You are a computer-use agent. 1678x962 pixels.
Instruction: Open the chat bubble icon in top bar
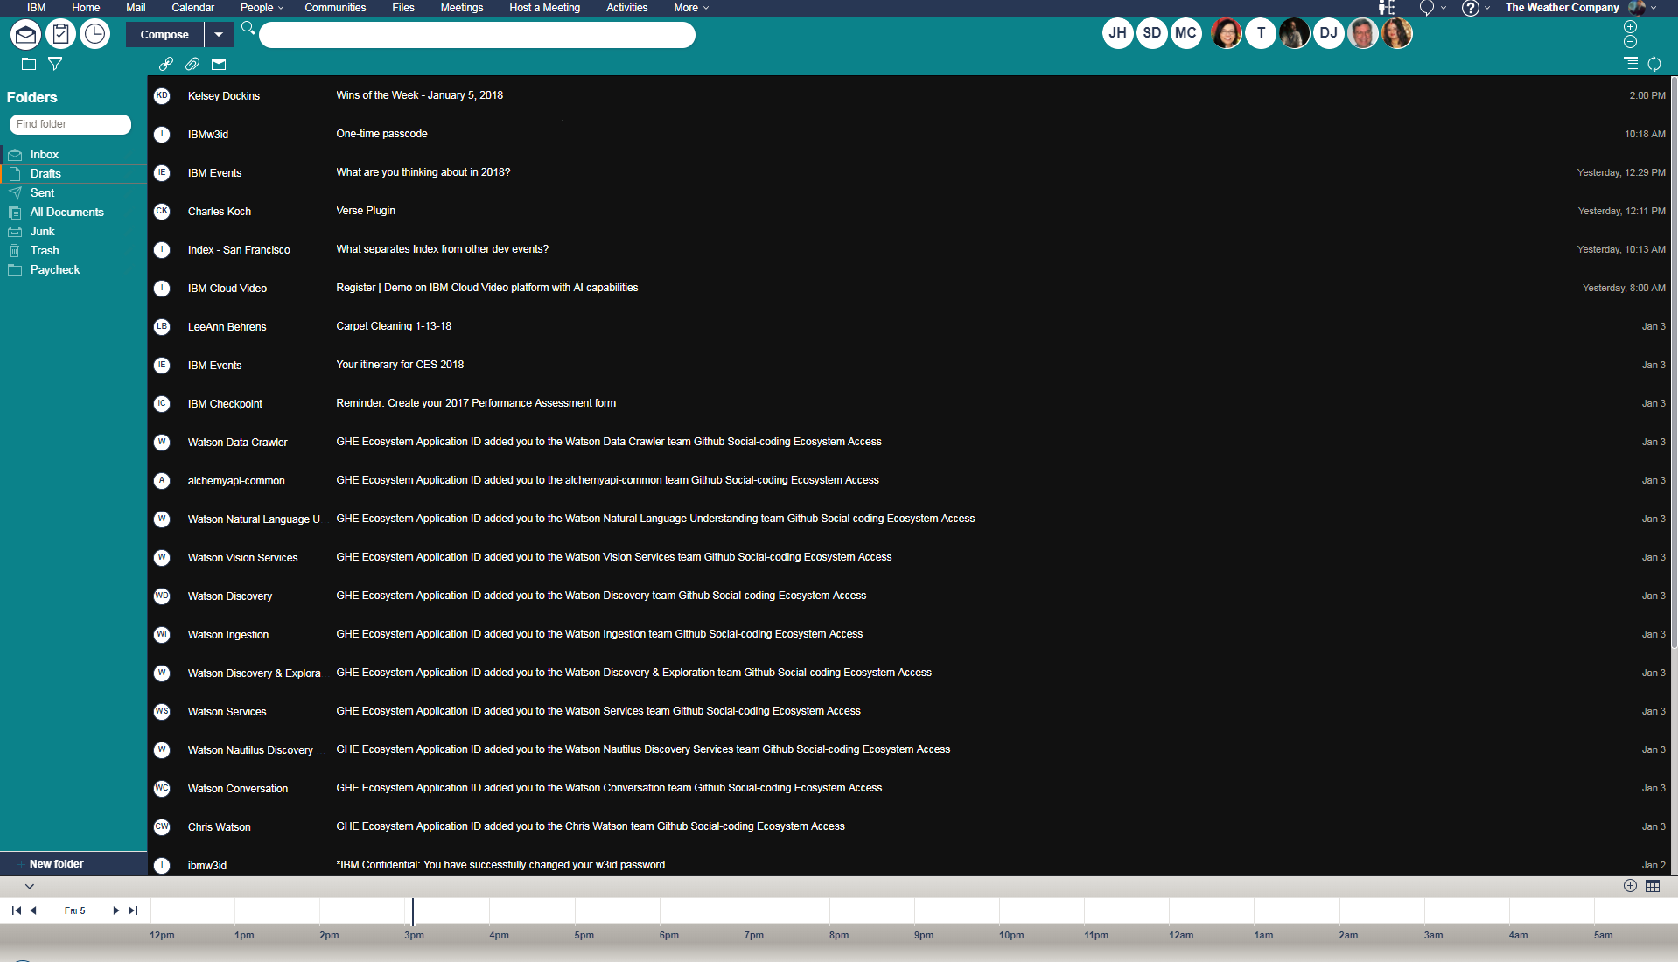tap(1426, 8)
